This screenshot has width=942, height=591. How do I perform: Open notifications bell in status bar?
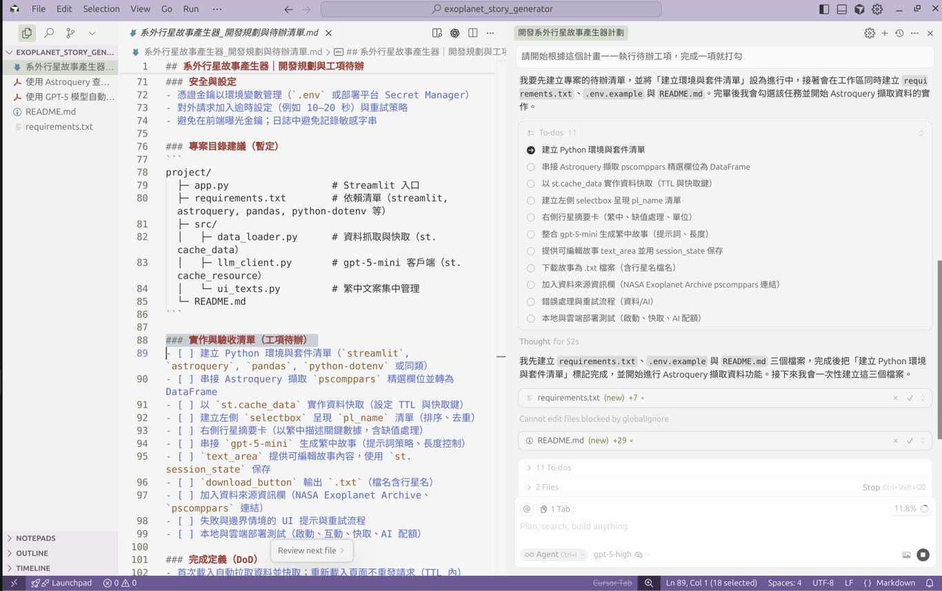pos(930,583)
